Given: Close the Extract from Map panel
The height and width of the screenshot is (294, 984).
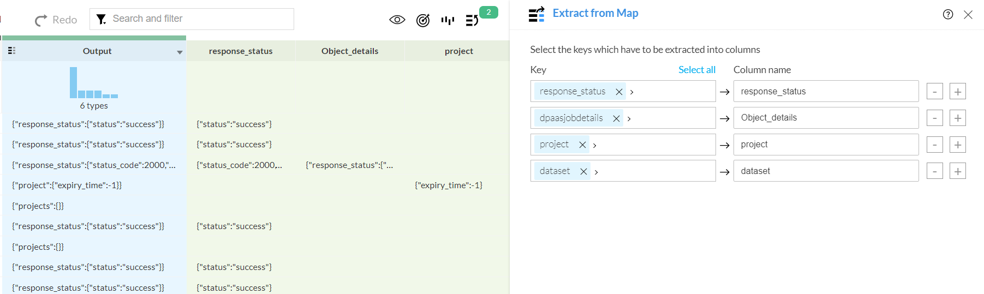Looking at the screenshot, I should pyautogui.click(x=968, y=15).
